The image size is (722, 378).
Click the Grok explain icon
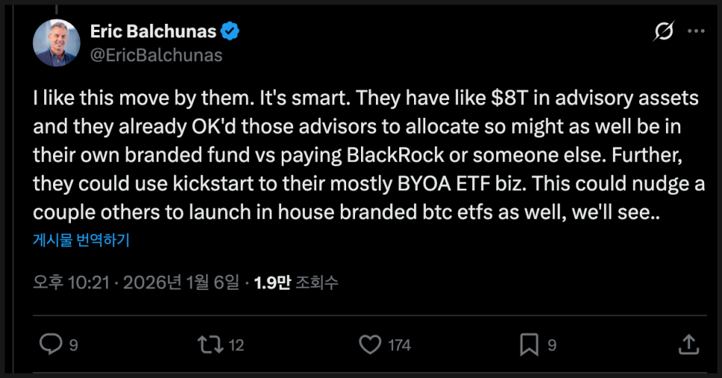coord(663,33)
